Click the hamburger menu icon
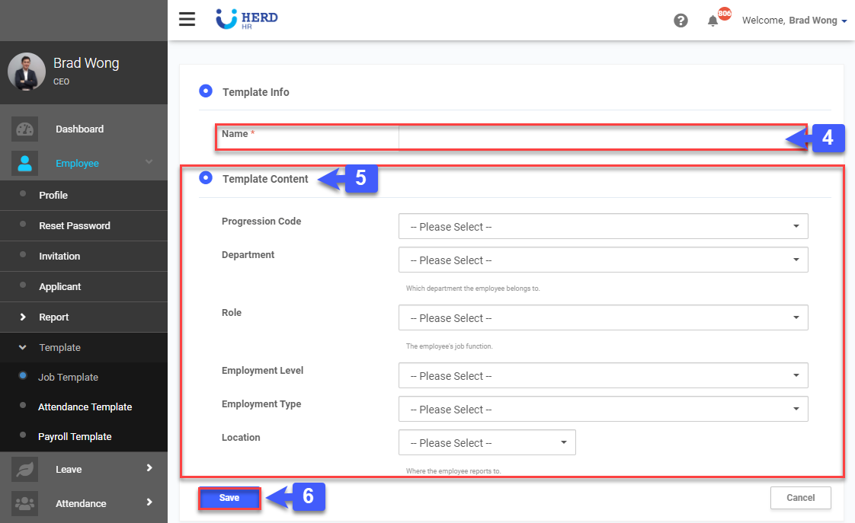 pos(187,20)
